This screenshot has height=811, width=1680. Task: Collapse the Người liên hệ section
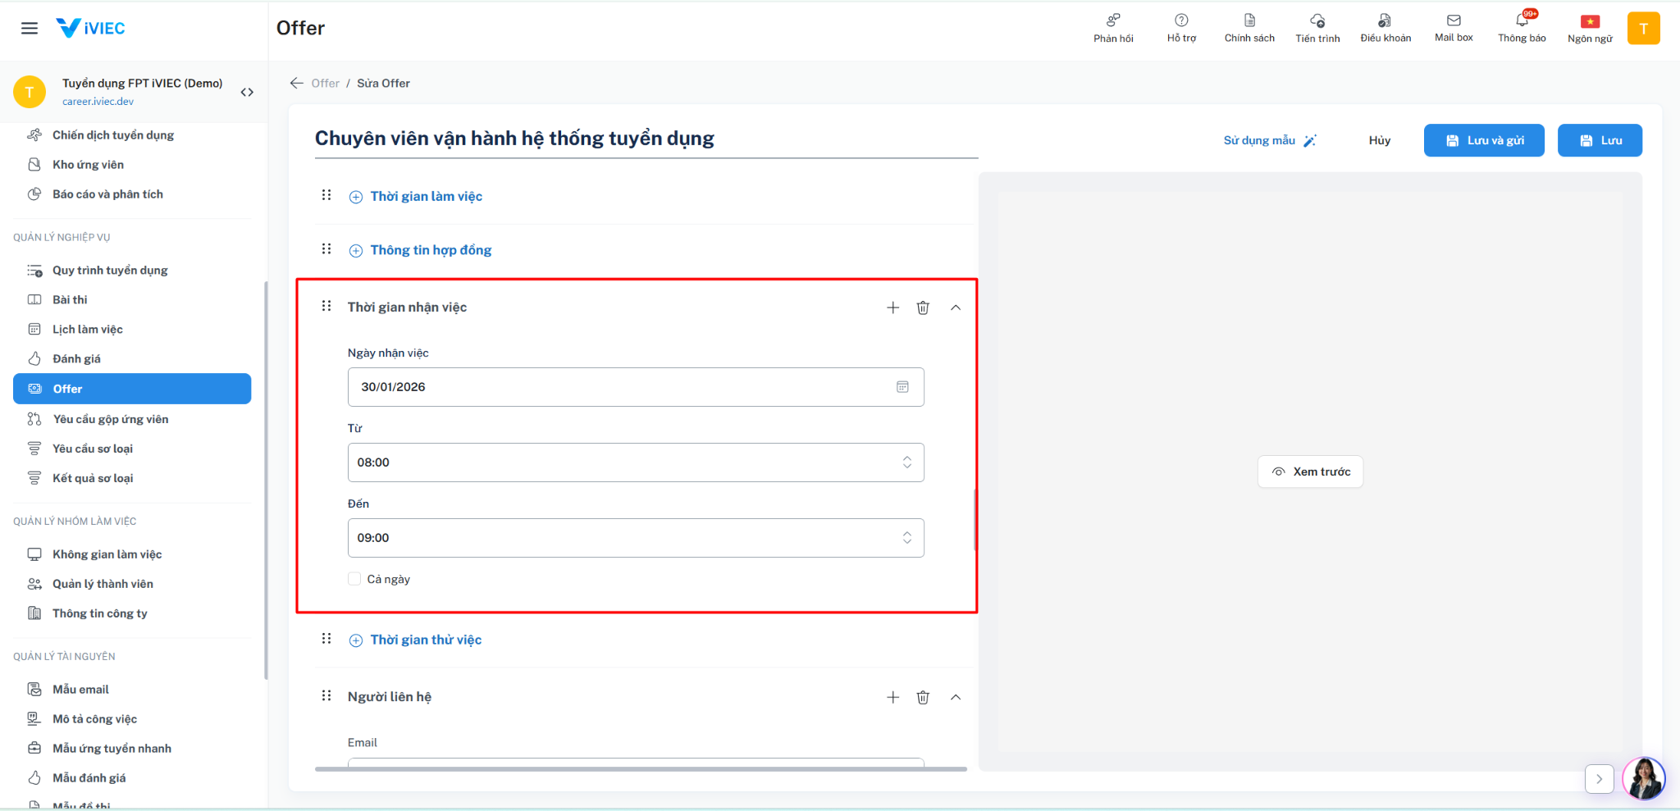[x=956, y=697]
